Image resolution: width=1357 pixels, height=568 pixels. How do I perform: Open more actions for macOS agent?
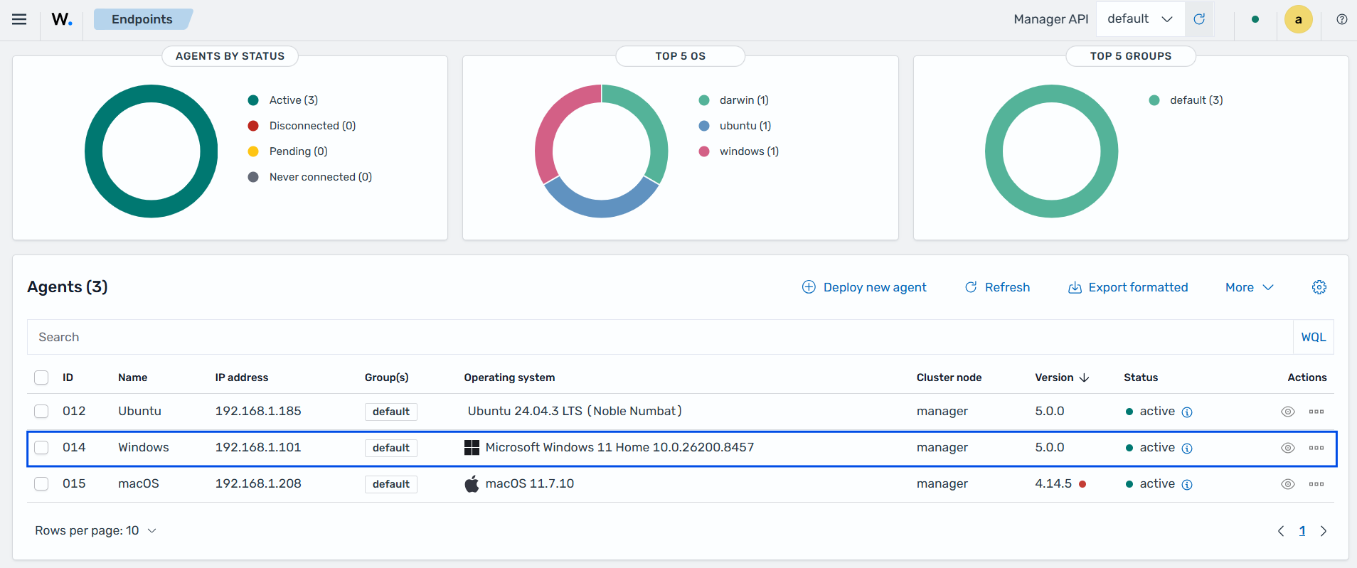[1316, 484]
